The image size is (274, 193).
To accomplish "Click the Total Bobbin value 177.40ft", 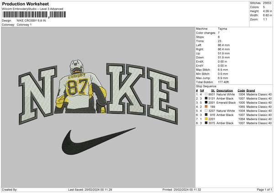I will tap(223, 82).
